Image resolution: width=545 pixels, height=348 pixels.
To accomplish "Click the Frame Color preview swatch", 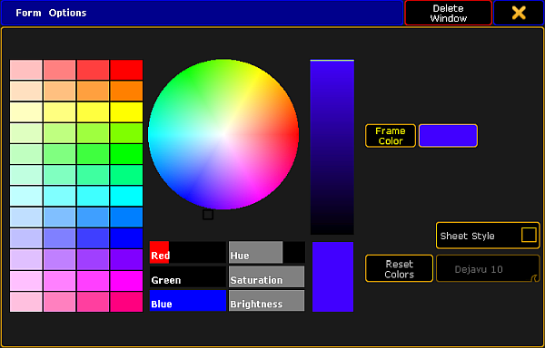I will pos(448,136).
